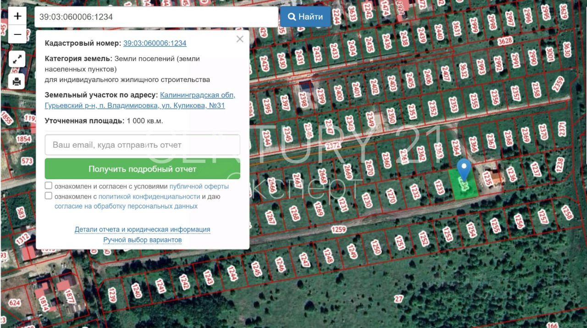The image size is (587, 328).
Task: Select map parcel labeled 2353
Action: point(454,105)
